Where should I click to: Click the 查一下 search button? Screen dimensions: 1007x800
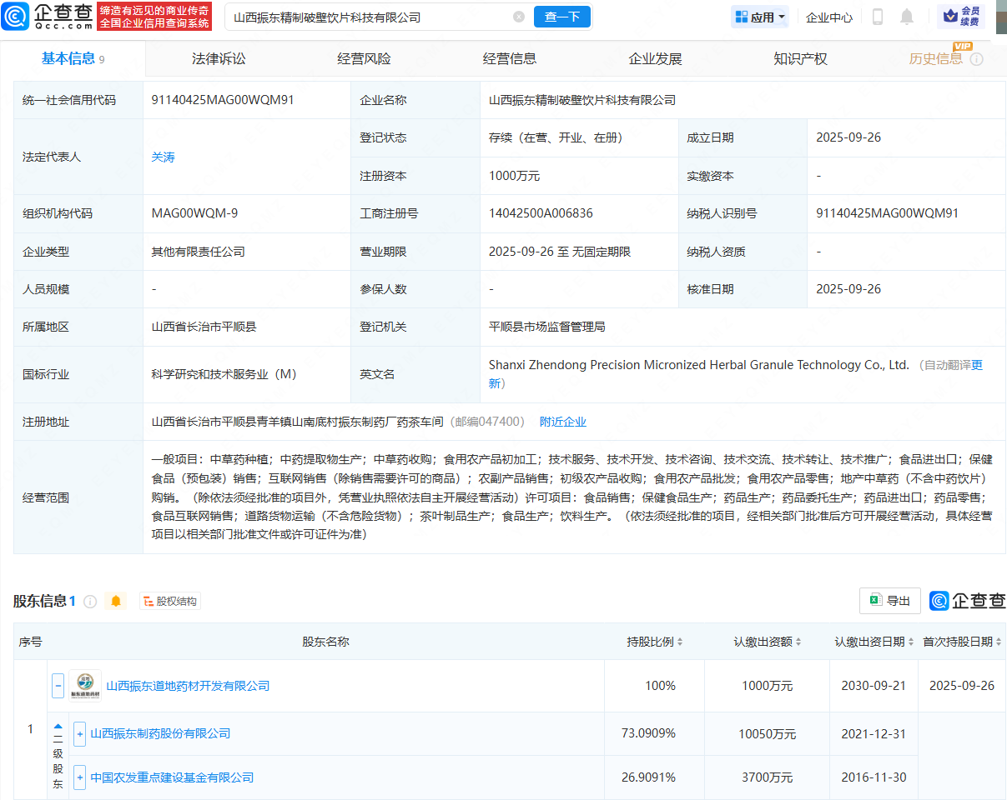[561, 16]
